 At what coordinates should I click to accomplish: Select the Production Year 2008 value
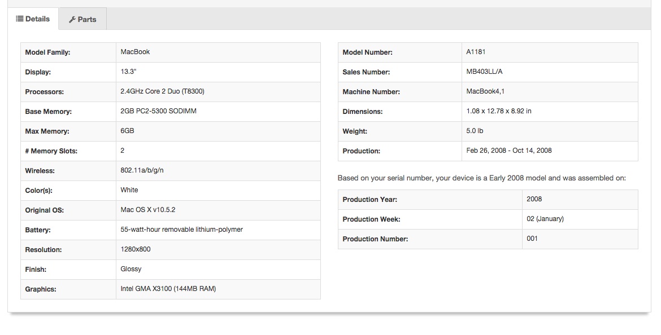(x=534, y=199)
